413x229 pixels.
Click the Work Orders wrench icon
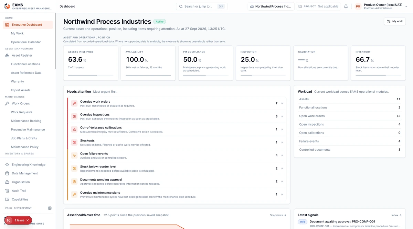[7, 103]
